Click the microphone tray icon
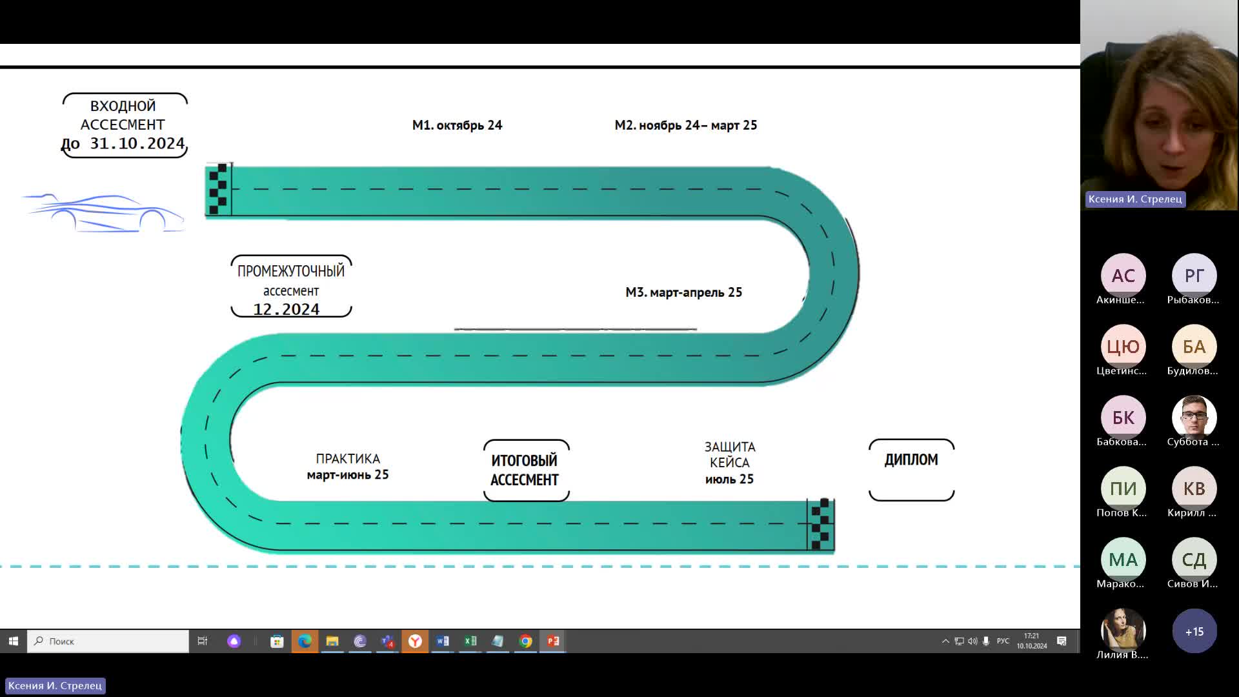 (x=986, y=641)
